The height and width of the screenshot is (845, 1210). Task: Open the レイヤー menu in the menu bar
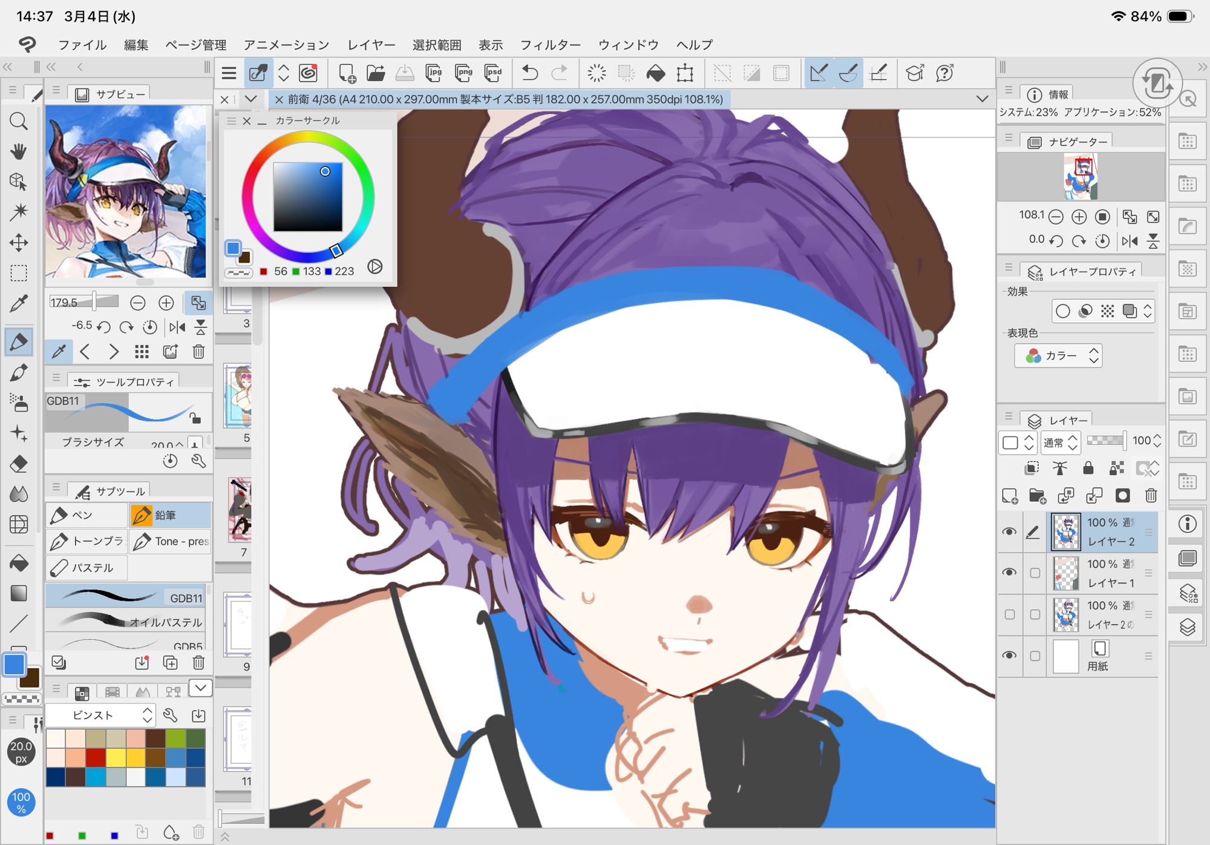tap(371, 45)
